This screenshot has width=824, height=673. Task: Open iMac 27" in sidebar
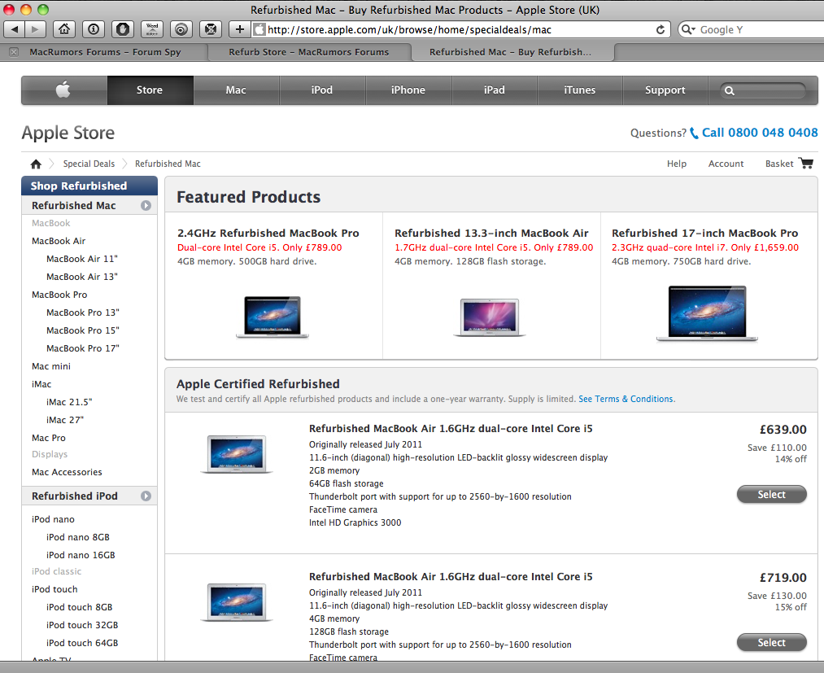65,420
